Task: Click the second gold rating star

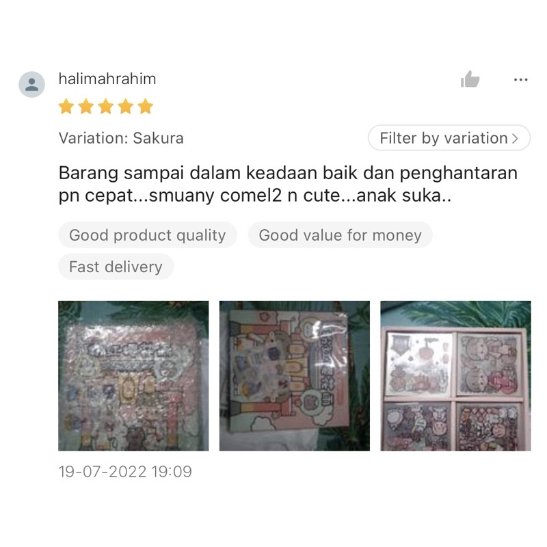Action: [x=86, y=107]
